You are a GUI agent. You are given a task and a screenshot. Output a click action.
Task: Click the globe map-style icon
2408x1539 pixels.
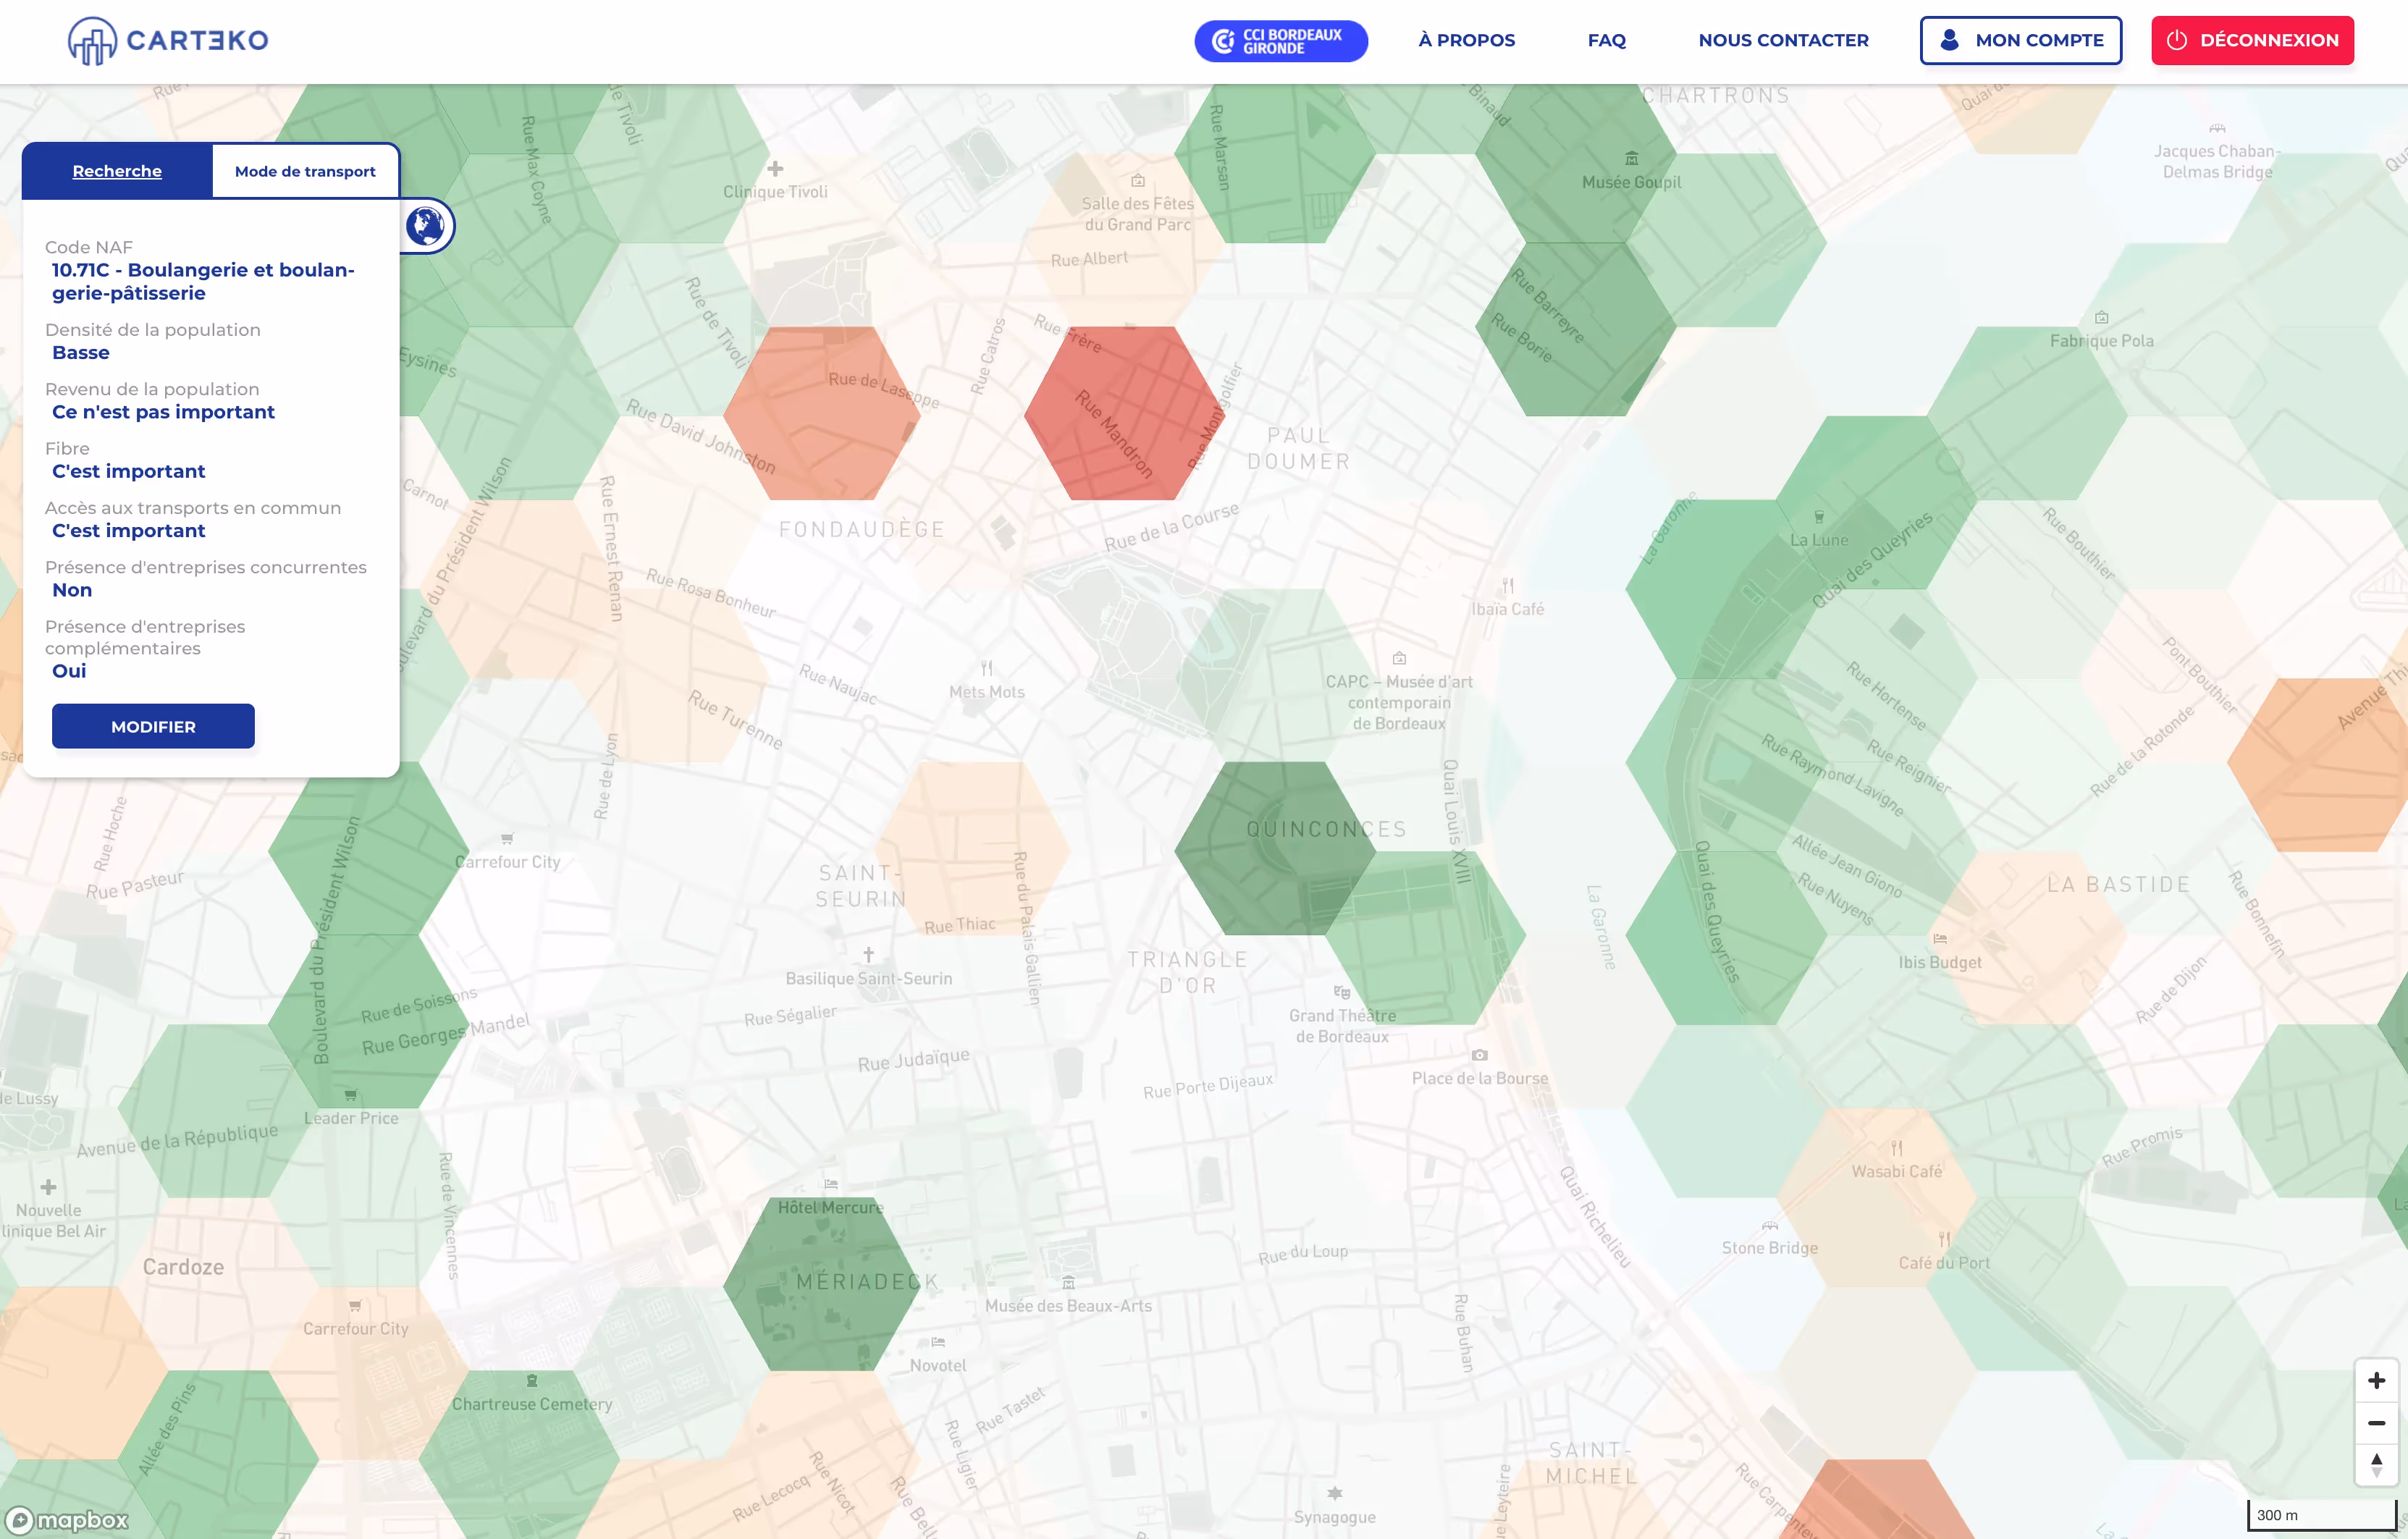(426, 226)
